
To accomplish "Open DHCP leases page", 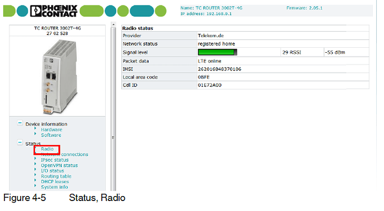I will tap(55, 182).
